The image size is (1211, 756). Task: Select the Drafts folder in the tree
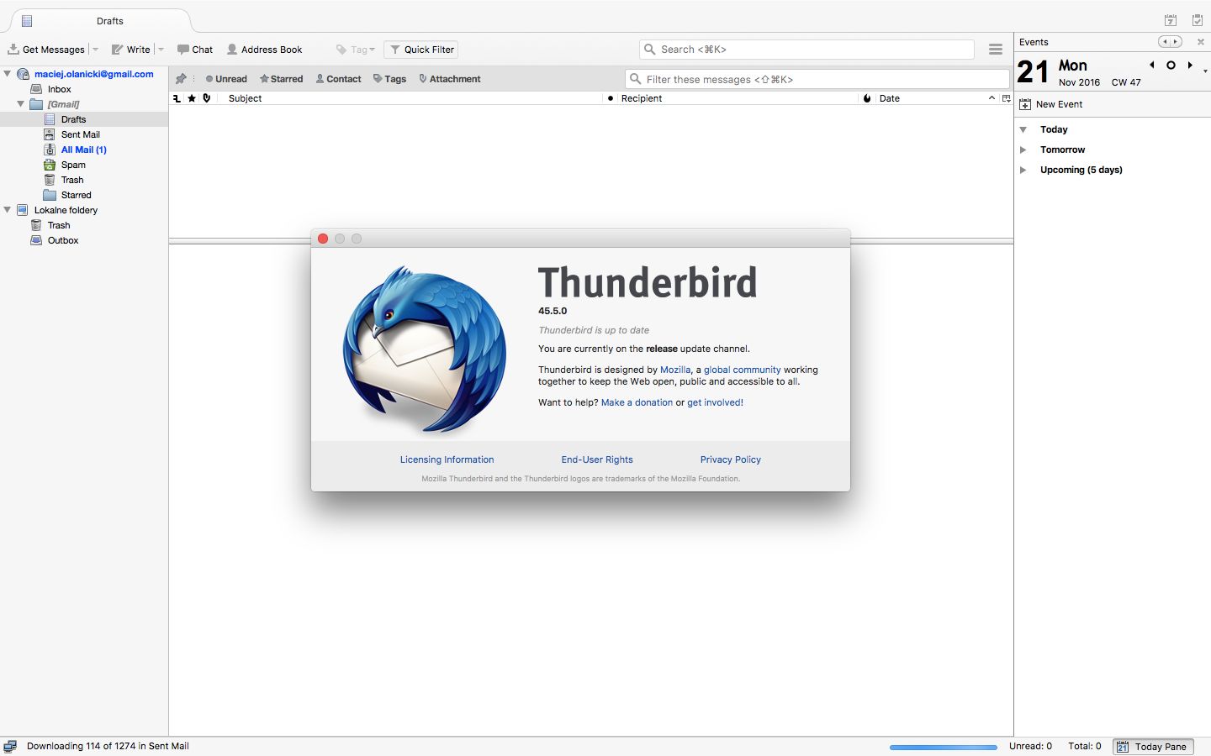[73, 119]
